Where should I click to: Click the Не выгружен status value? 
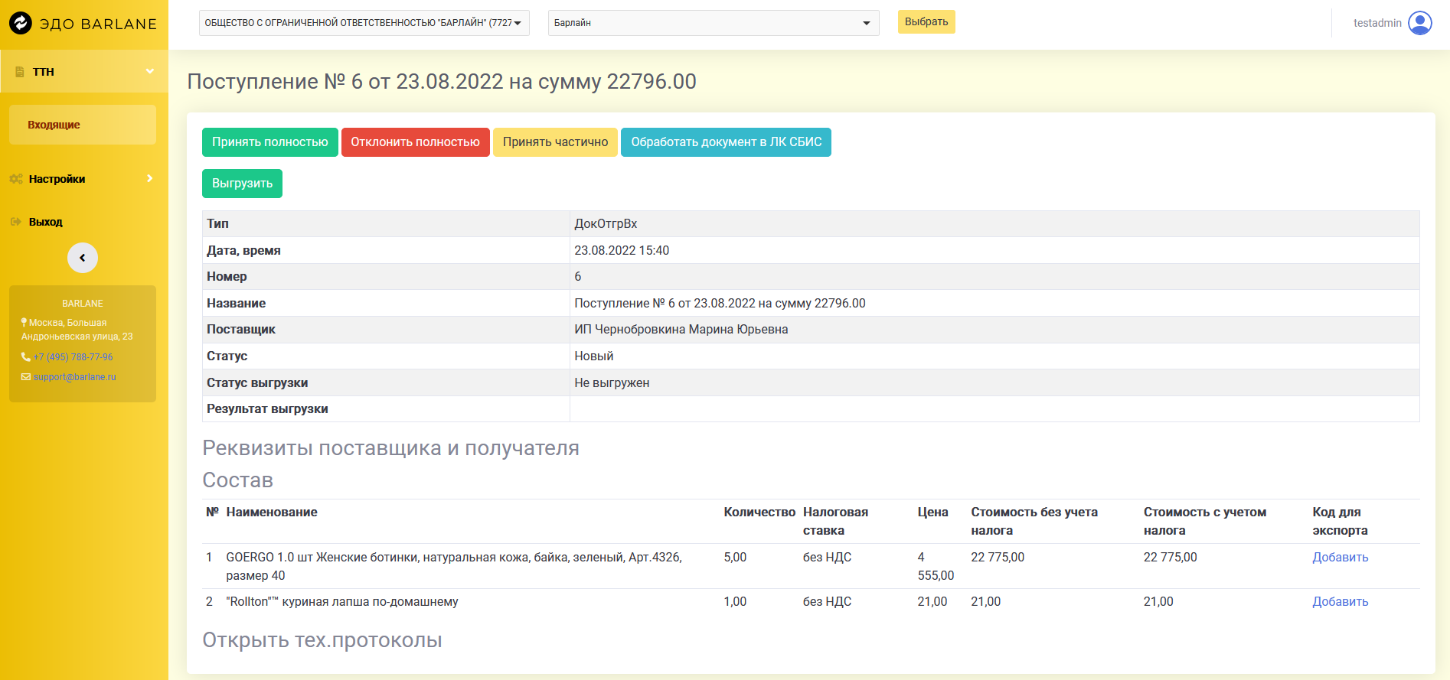coord(612,383)
